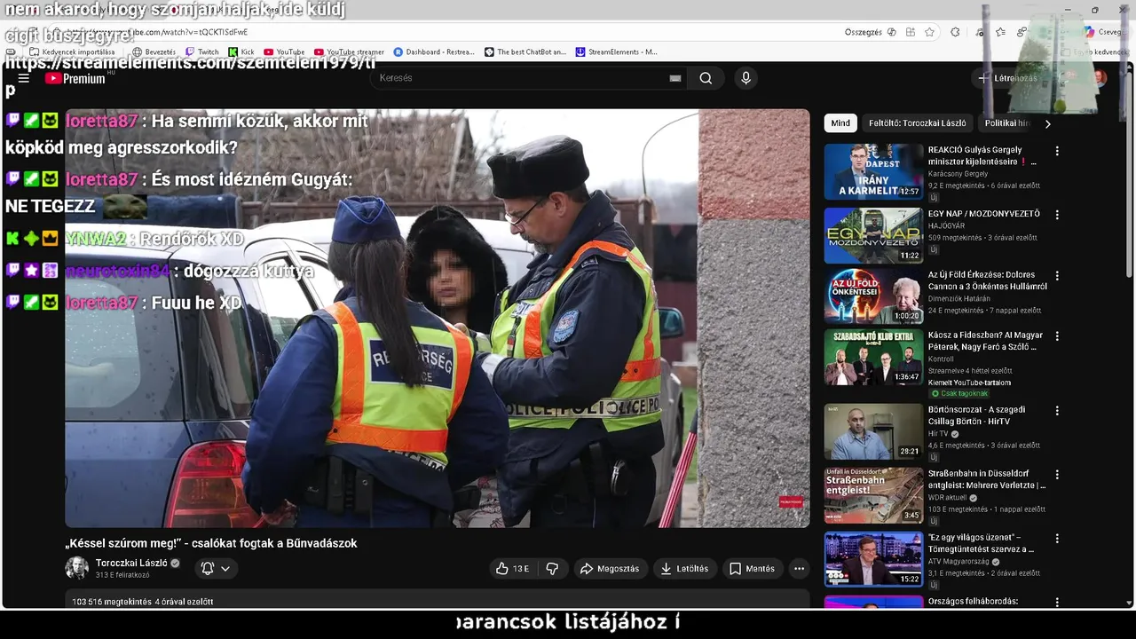The width and height of the screenshot is (1136, 639).
Task: Open REAKCIÓ Gulyás Gergely video thumbnail
Action: click(x=873, y=171)
